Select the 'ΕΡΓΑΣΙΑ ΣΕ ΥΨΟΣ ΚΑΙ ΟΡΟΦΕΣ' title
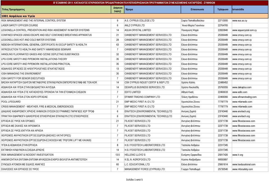Viewport: 269px width, 181px height. [18, 121]
